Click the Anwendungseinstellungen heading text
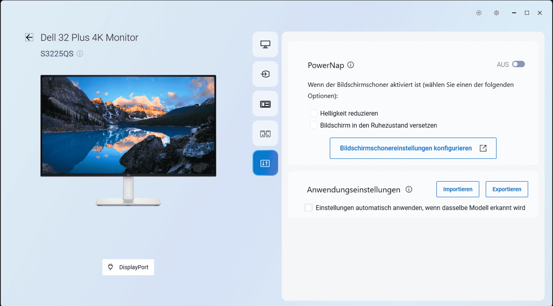 (x=354, y=190)
